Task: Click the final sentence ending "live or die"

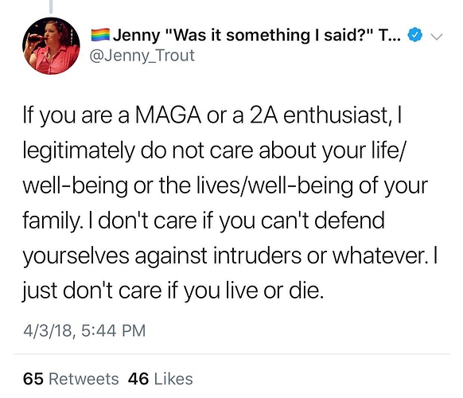Action: (173, 291)
